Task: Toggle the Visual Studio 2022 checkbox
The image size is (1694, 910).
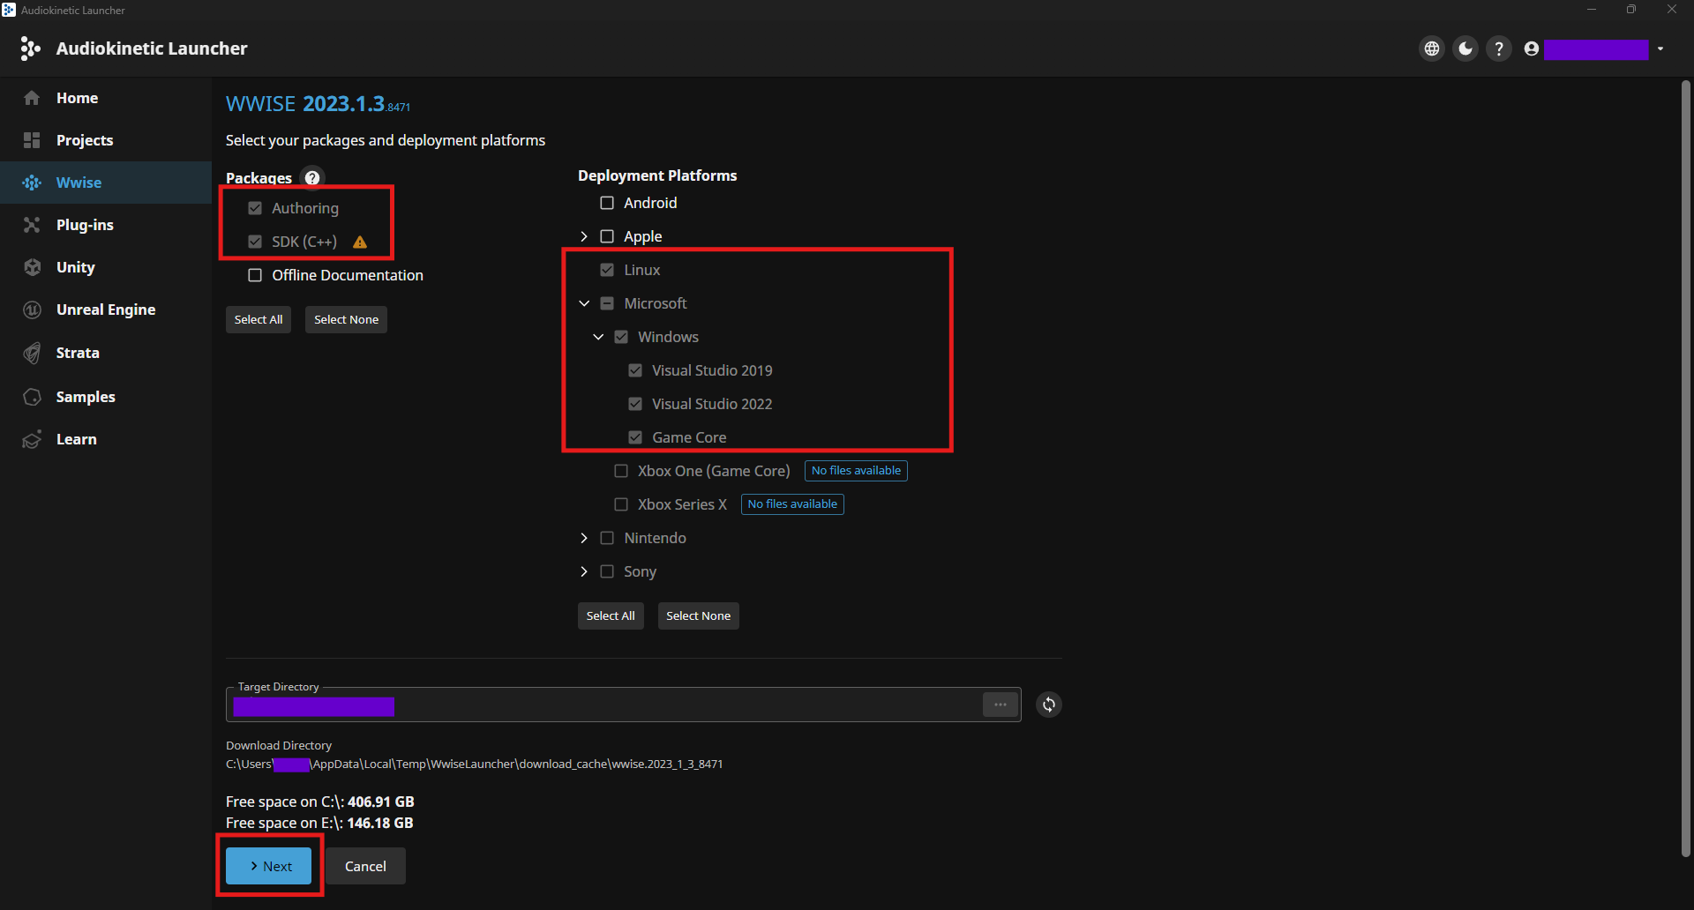Action: coord(635,404)
